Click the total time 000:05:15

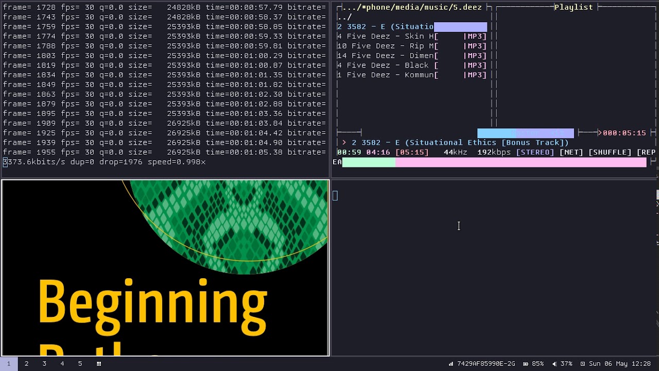pos(625,133)
